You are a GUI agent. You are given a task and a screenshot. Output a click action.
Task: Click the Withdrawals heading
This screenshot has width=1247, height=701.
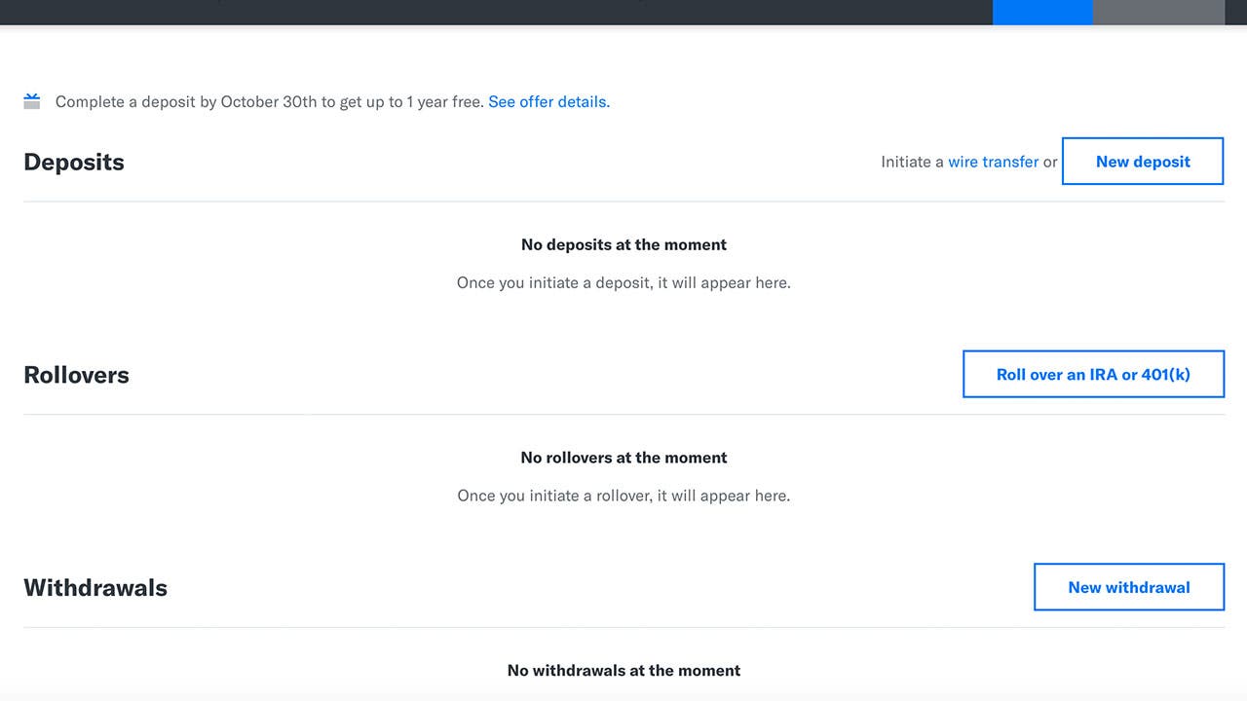95,588
